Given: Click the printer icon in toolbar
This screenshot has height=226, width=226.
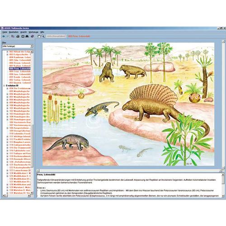Looking at the screenshot, I should [18, 36].
